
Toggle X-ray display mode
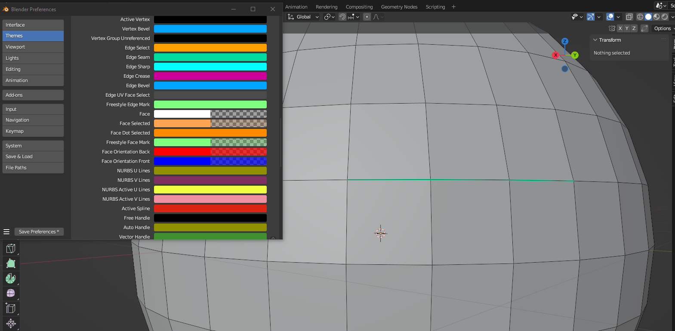point(629,17)
